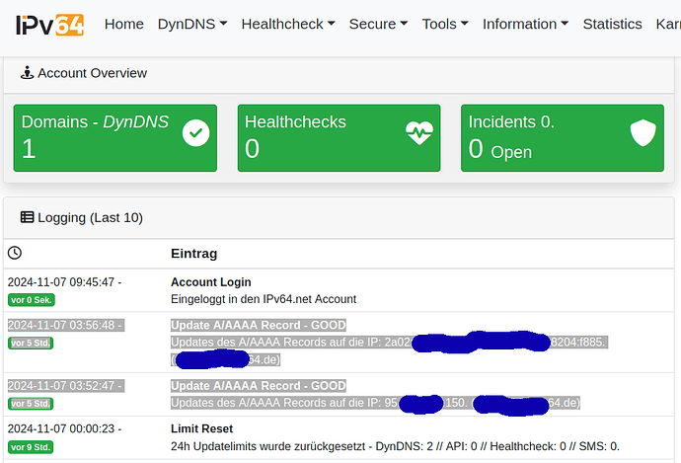681x463 pixels.
Task: Click the Healthchecks count value 0
Action: (252, 148)
